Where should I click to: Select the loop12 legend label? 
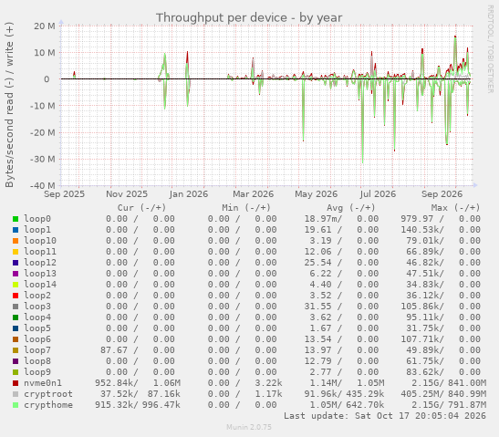40,263
